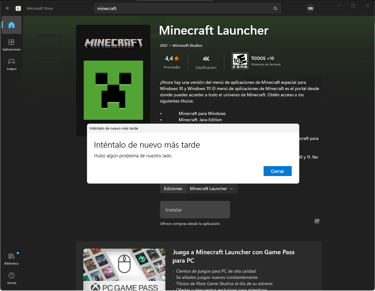Image resolution: width=375 pixels, height=291 pixels.
Task: Click the PC Game Pass banner image
Action: (124, 269)
